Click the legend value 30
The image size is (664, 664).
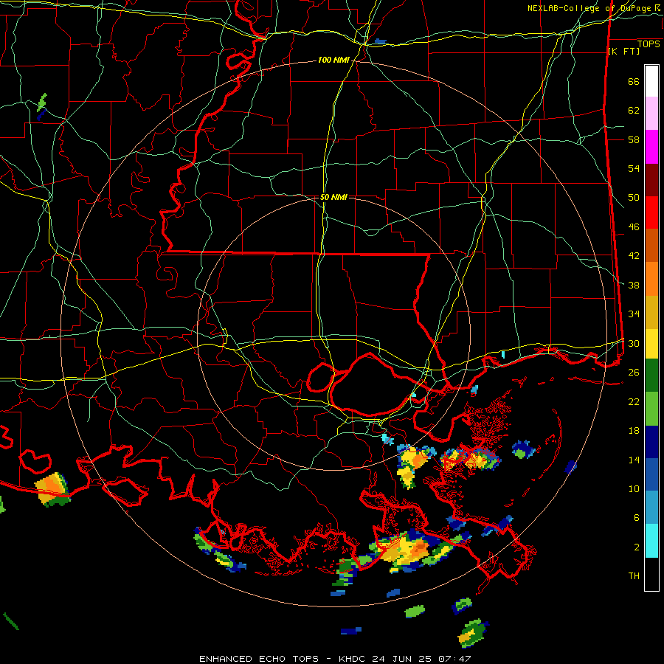(x=634, y=343)
